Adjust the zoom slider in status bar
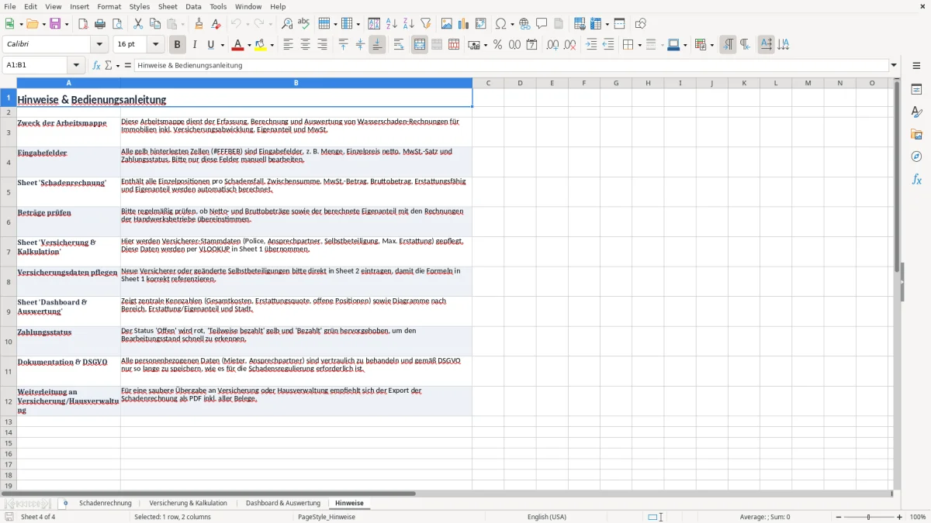 click(869, 517)
